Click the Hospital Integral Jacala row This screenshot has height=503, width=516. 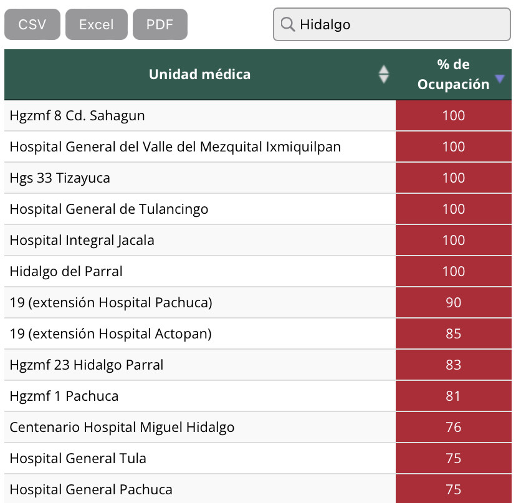point(82,240)
